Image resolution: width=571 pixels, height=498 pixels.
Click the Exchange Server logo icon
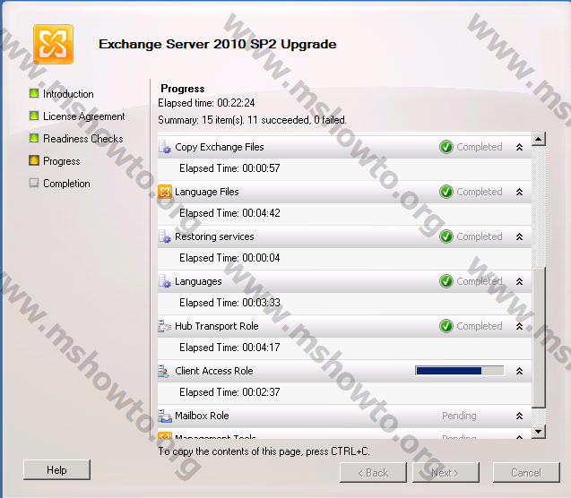(x=53, y=44)
